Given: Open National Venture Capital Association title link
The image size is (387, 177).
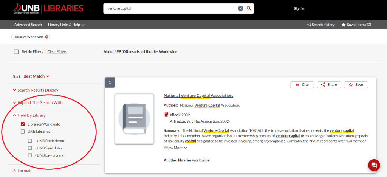Looking at the screenshot, I should (198, 96).
